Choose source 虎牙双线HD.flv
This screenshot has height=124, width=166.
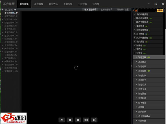coord(11,32)
